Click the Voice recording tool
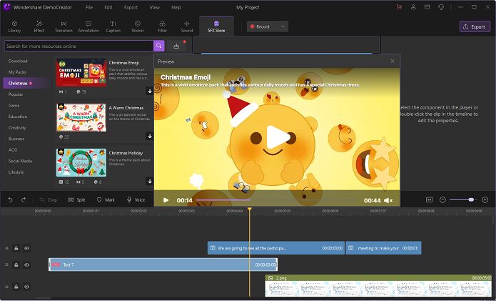 click(136, 199)
